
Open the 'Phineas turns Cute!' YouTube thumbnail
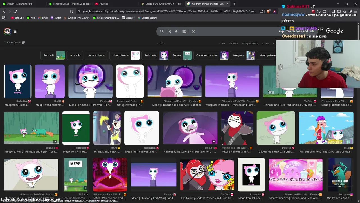(x=190, y=128)
